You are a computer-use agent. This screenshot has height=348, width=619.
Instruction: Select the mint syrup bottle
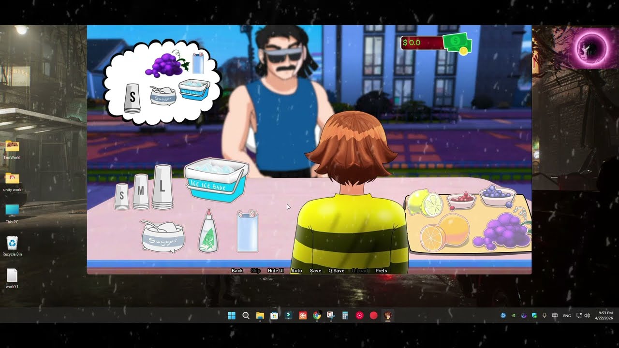pyautogui.click(x=208, y=231)
